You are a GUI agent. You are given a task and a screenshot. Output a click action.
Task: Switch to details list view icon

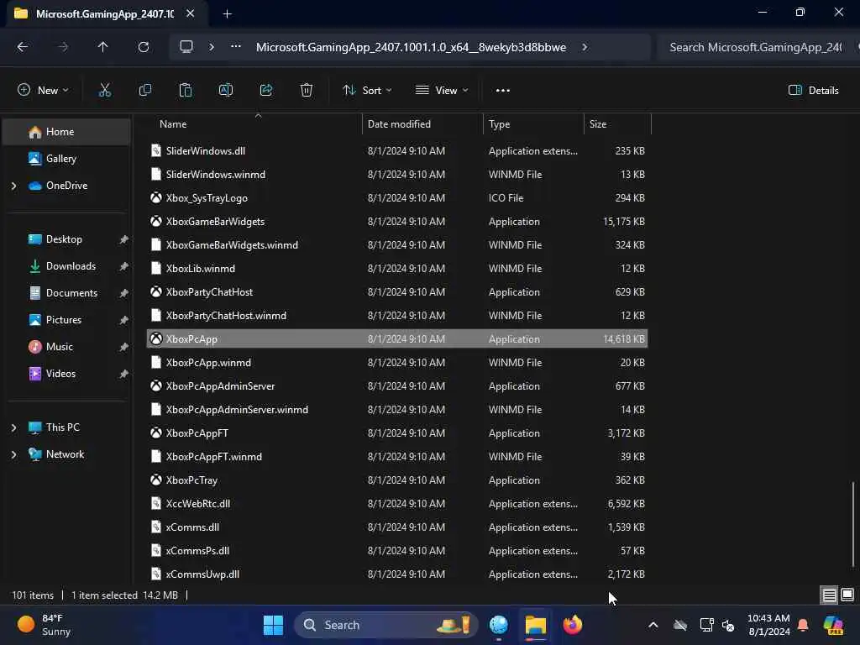(829, 595)
